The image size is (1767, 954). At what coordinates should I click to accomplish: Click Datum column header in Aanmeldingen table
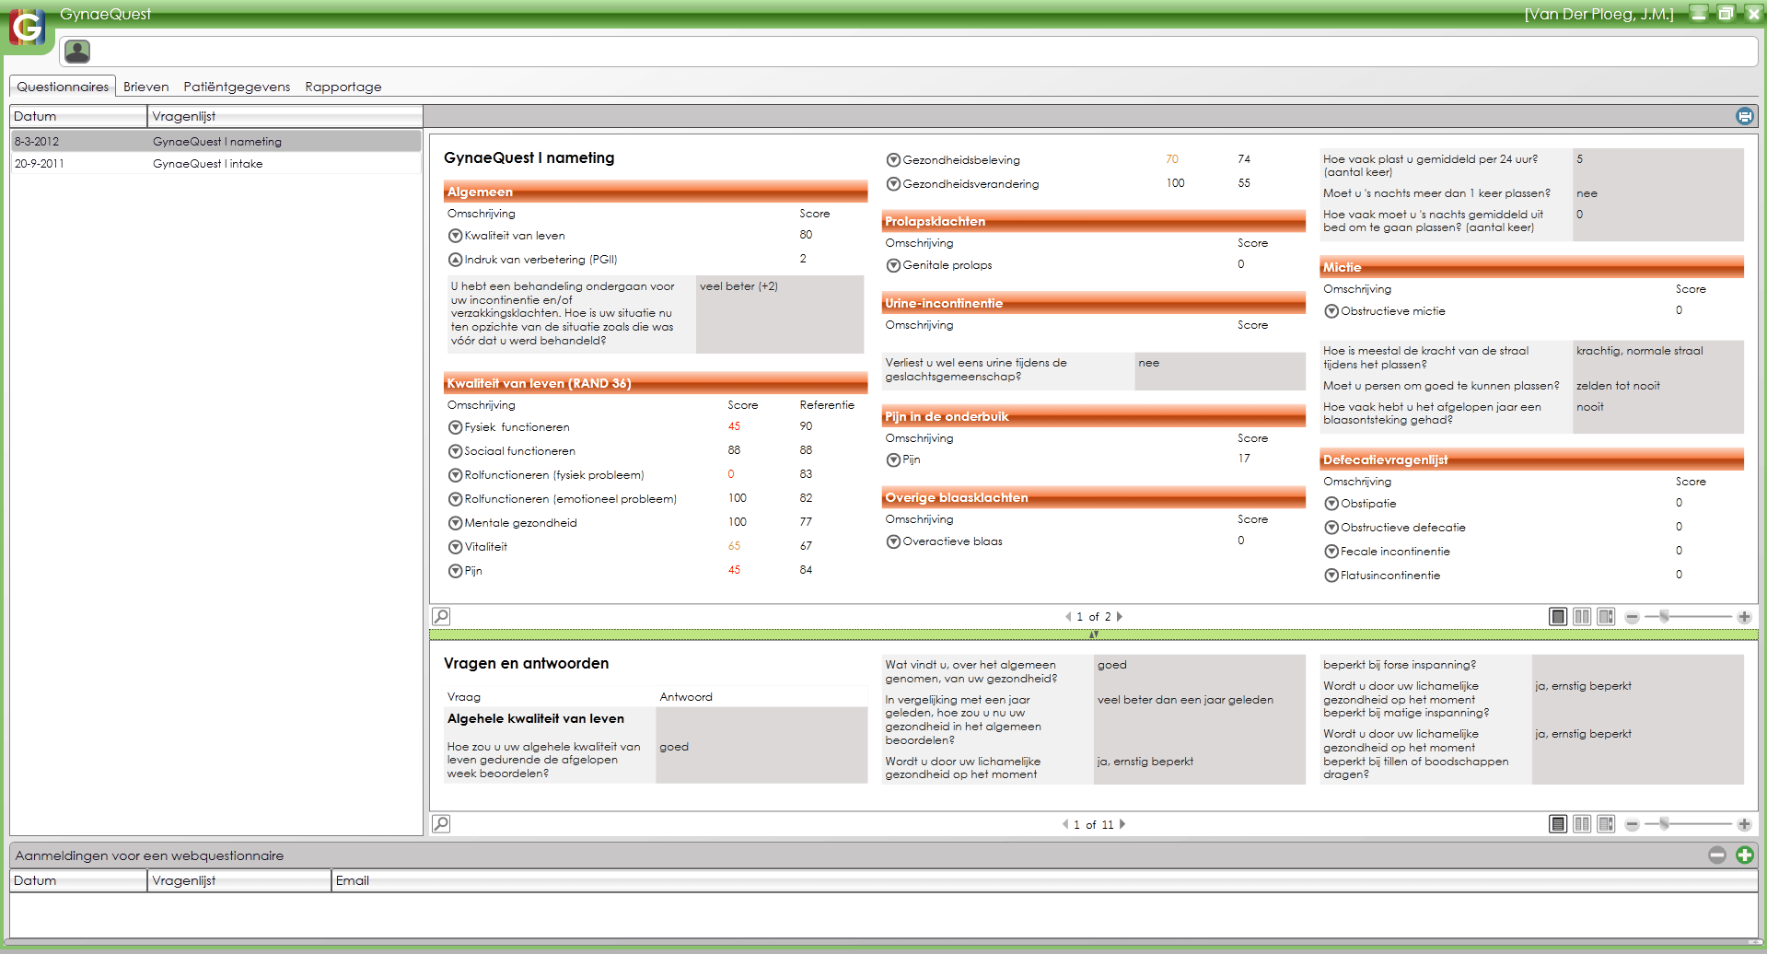(x=78, y=880)
